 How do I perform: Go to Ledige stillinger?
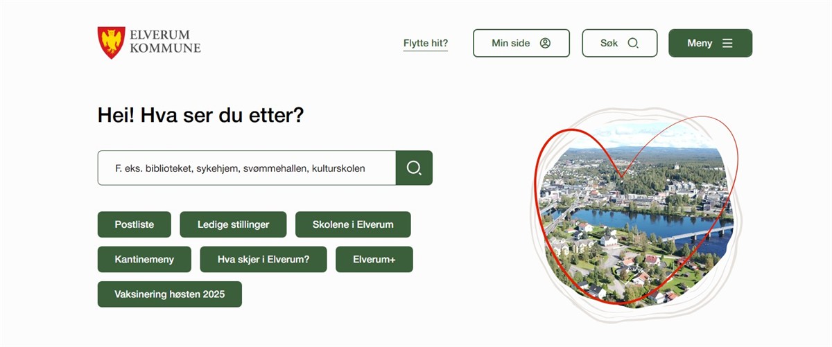point(233,224)
